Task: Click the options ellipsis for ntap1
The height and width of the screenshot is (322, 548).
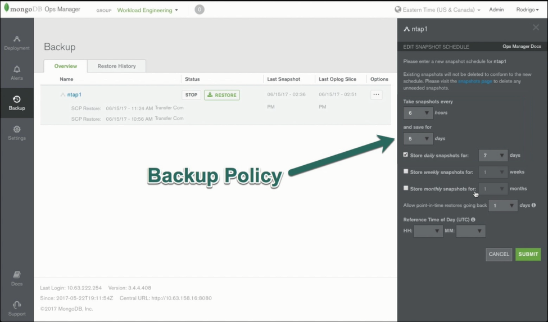Action: [x=376, y=95]
